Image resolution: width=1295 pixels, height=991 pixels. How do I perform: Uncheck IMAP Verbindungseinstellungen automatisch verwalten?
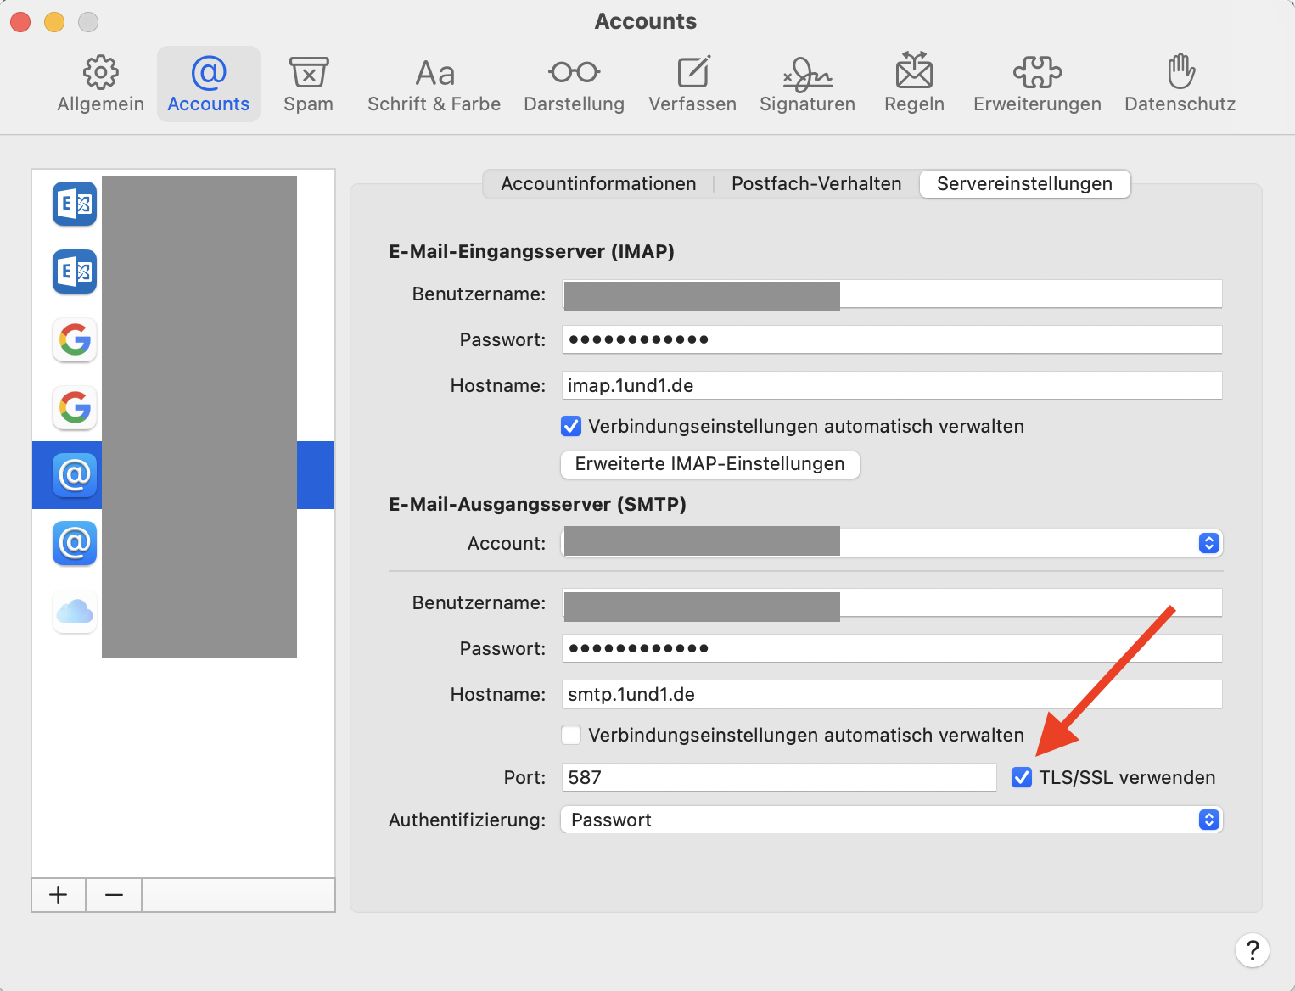point(571,426)
